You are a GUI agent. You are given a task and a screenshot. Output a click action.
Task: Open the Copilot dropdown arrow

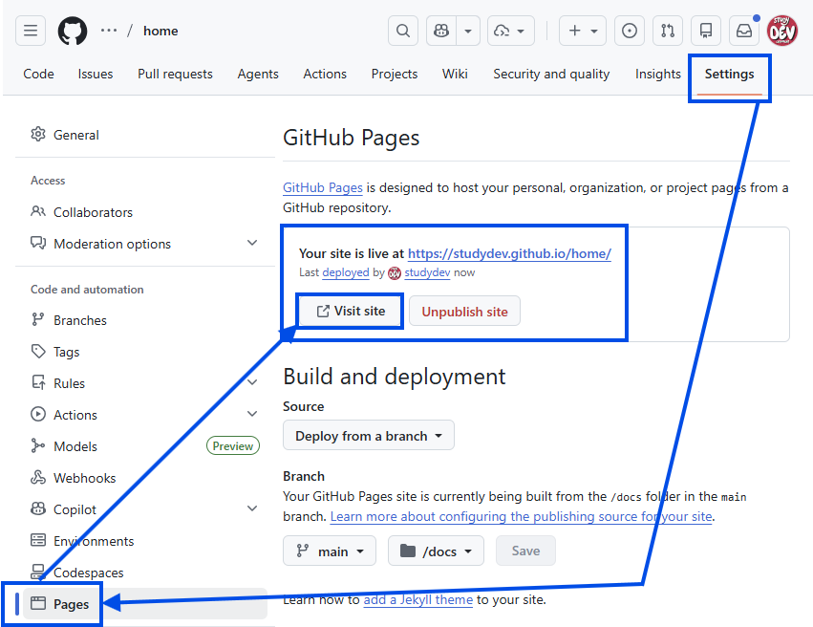point(468,31)
